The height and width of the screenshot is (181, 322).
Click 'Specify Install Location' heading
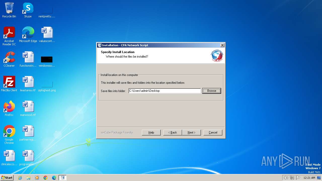pyautogui.click(x=118, y=52)
